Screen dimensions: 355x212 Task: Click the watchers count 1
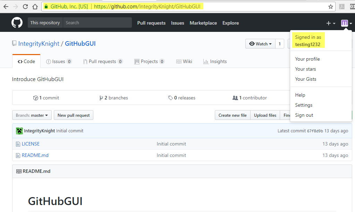click(x=280, y=44)
